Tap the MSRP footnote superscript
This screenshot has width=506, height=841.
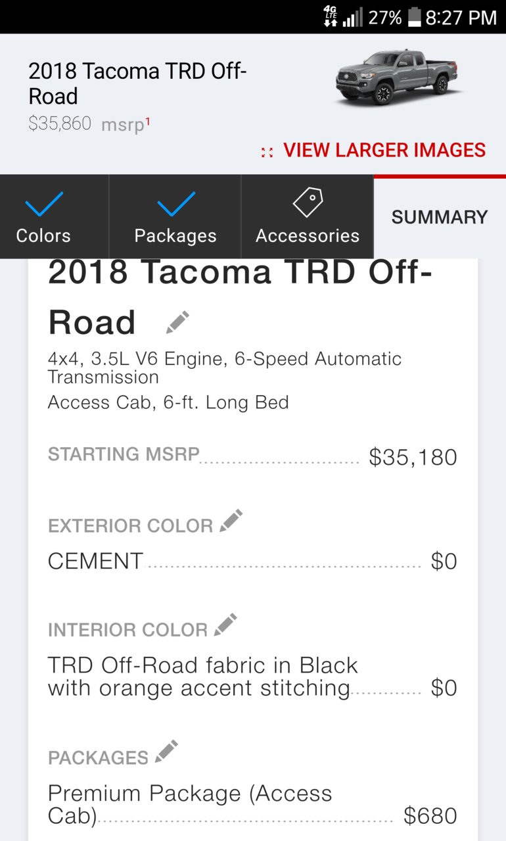click(x=148, y=120)
